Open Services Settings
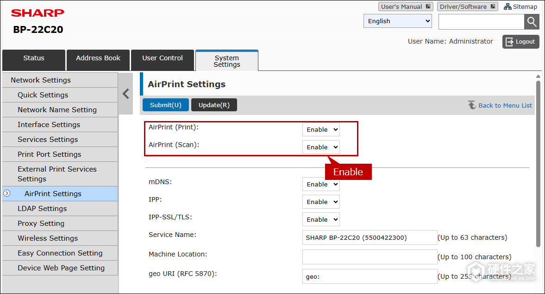 point(60,140)
